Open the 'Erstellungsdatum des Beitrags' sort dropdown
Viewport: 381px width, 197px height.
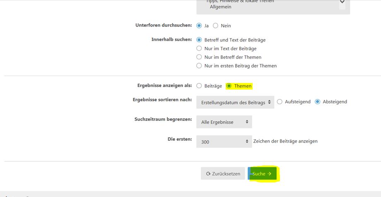click(x=235, y=102)
